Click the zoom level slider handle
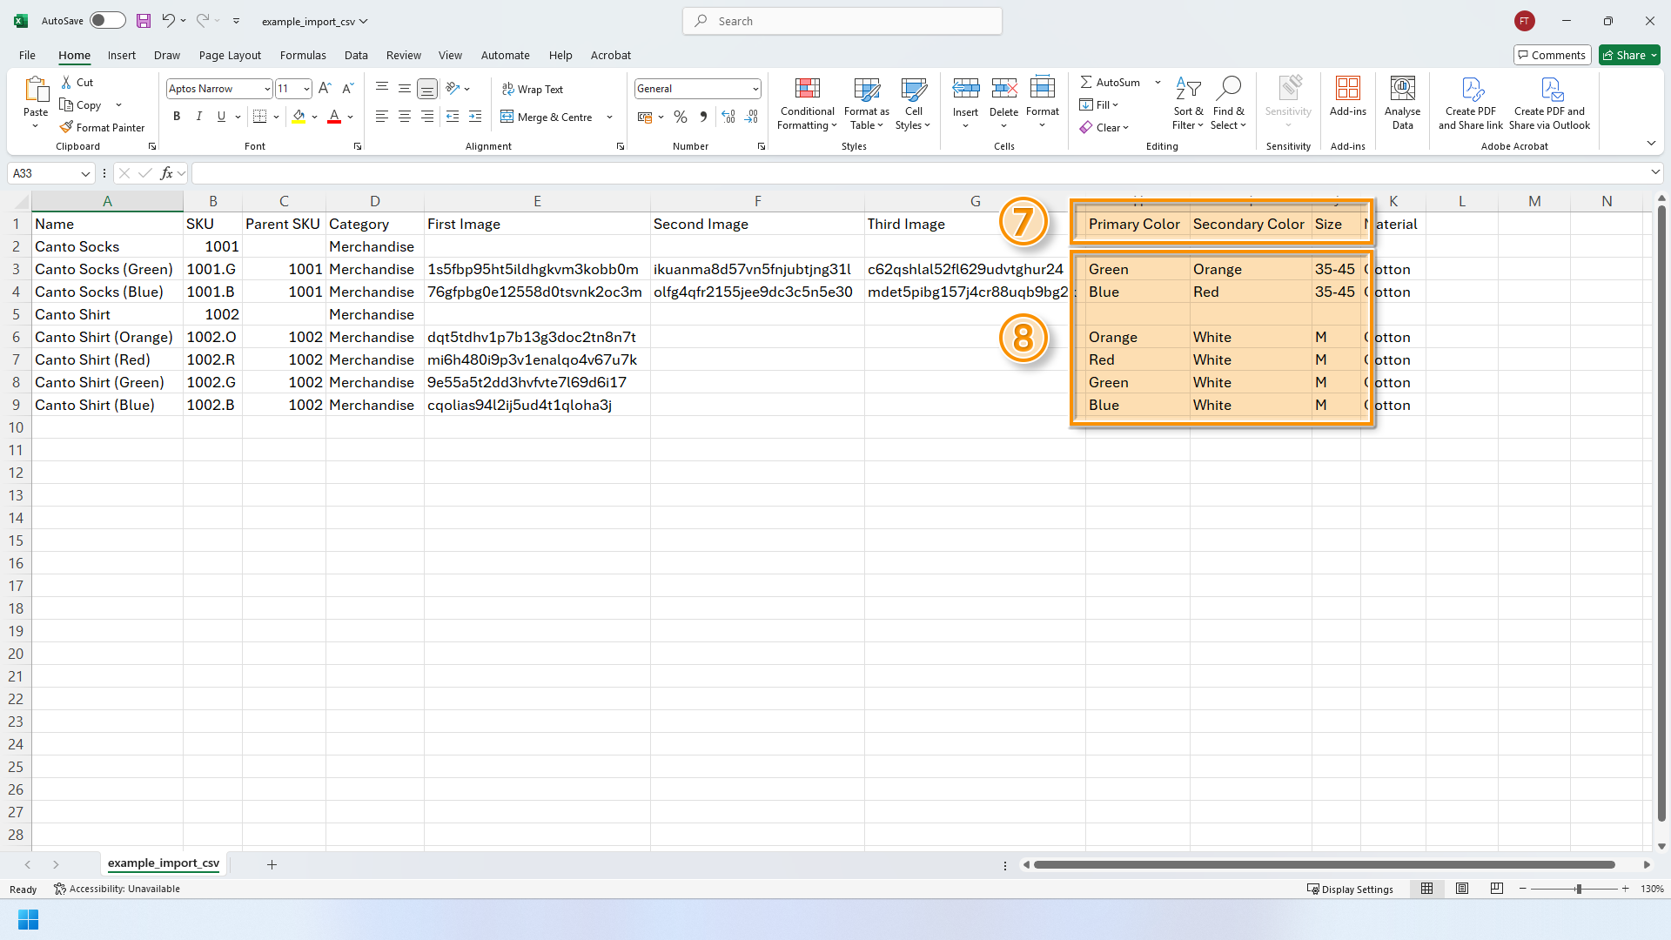 click(x=1578, y=889)
